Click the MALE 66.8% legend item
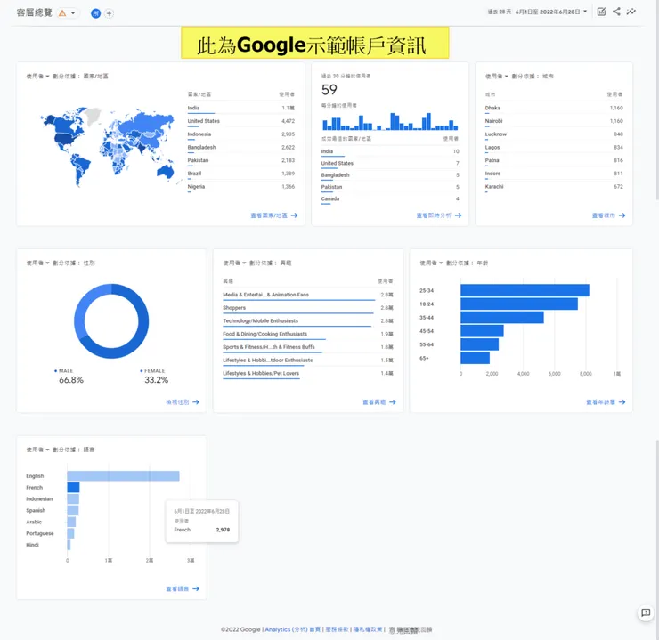 69,376
